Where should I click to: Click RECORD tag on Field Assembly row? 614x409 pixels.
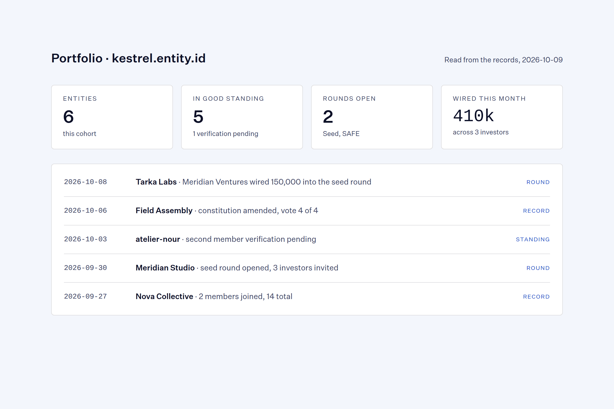point(536,211)
